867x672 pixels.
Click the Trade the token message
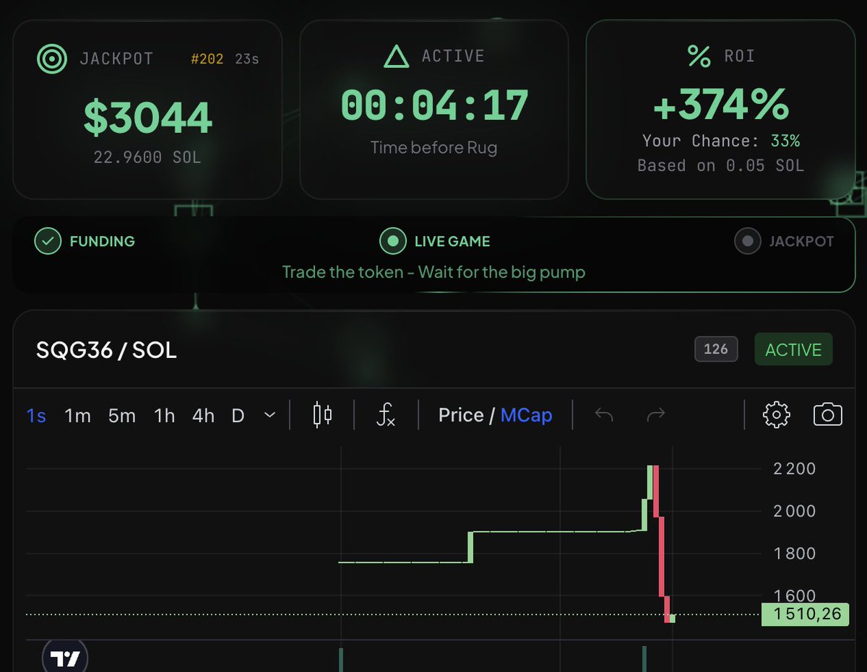[x=433, y=272]
